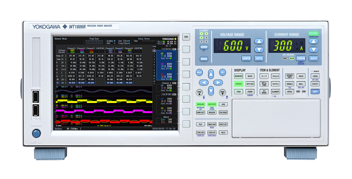Tap the S/Q/λ/φ item key
352x179 pixels.
coord(275,76)
